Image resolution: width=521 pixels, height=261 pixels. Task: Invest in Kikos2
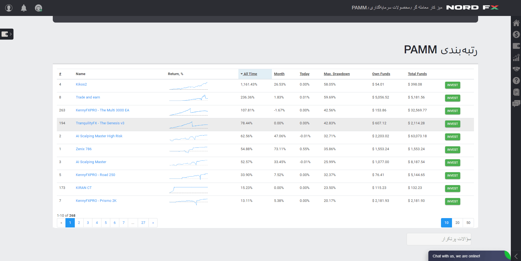453,85
